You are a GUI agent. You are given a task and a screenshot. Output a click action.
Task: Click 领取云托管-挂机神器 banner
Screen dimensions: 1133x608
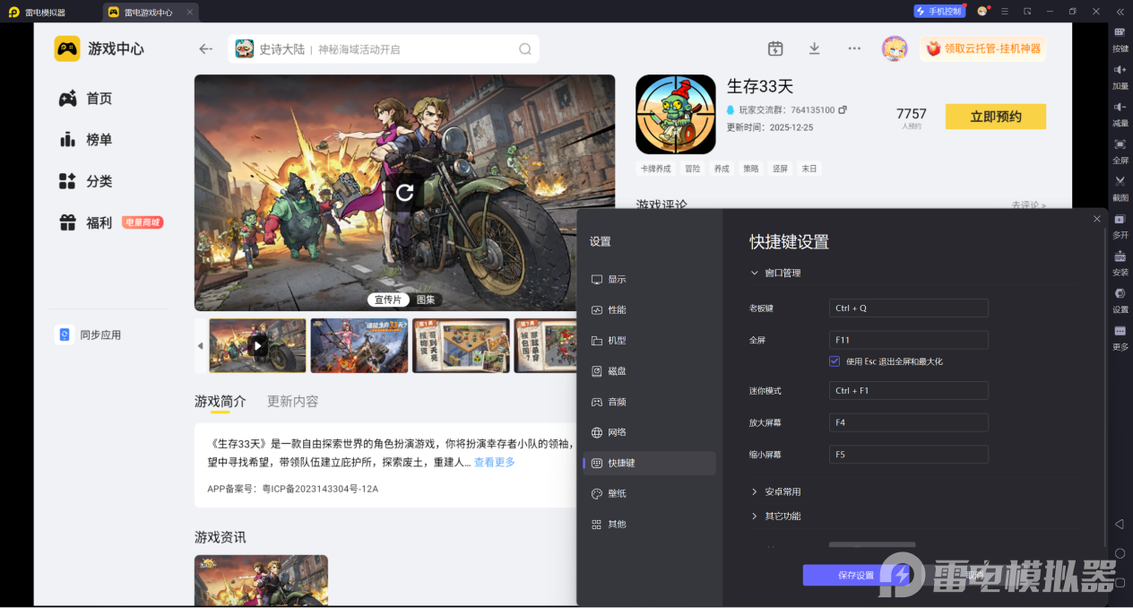[983, 48]
